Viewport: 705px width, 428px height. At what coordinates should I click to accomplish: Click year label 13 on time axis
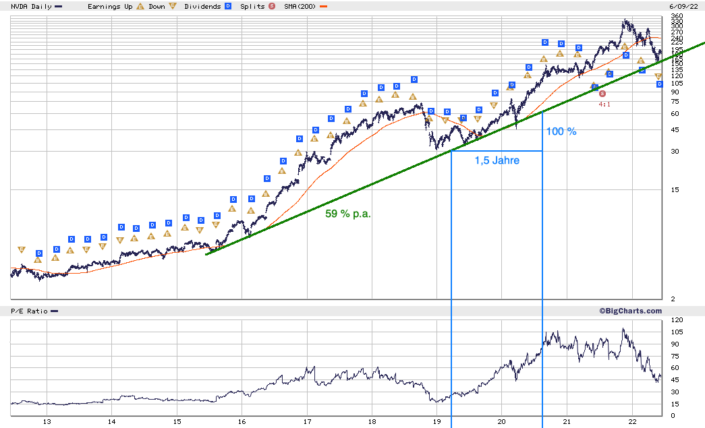coord(47,421)
